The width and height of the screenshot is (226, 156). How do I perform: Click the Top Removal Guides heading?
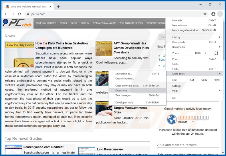pyautogui.click(x=23, y=139)
